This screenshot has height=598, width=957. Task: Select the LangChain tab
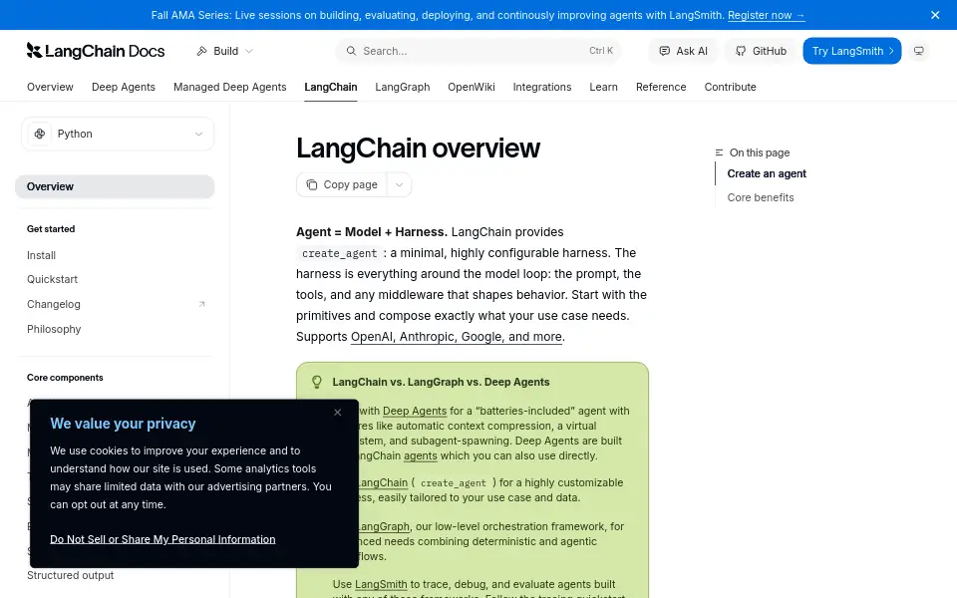coord(331,88)
